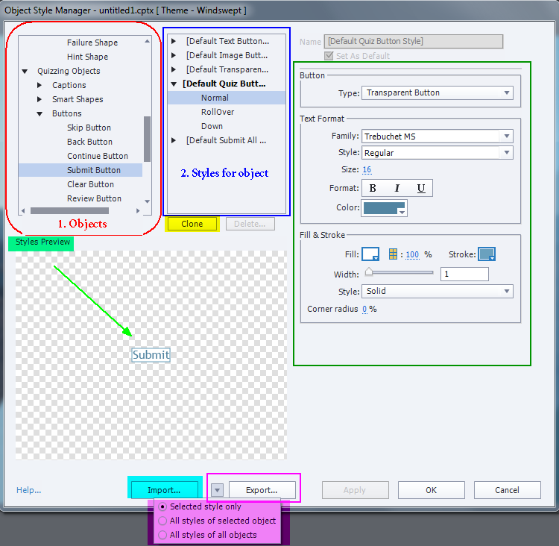Expand the Captions tree node
The height and width of the screenshot is (546, 559).
tap(40, 85)
